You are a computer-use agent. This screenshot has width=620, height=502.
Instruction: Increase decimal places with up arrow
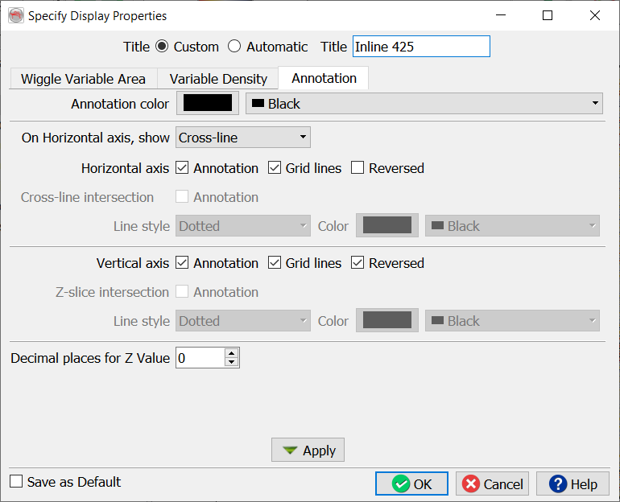(232, 353)
